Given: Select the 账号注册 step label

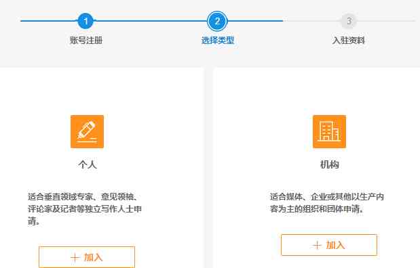Looking at the screenshot, I should pyautogui.click(x=86, y=41).
